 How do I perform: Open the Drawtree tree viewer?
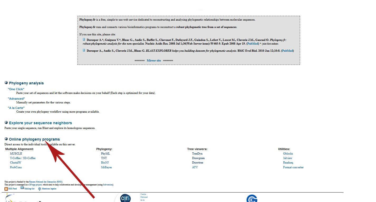pyautogui.click(x=197, y=162)
